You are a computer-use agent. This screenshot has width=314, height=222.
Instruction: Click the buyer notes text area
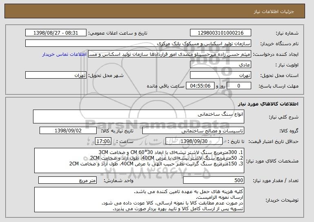(139, 200)
